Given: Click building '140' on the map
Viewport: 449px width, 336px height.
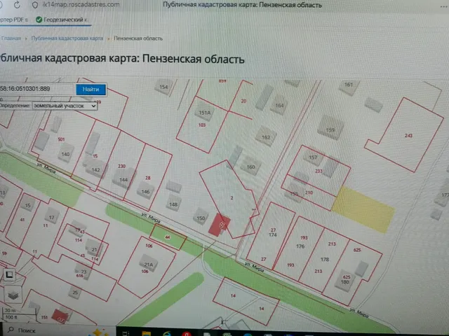Looking at the screenshot, I should 65,154.
